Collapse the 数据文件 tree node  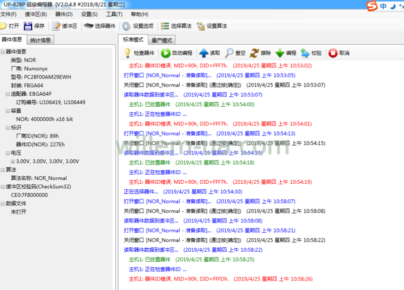click(x=3, y=204)
